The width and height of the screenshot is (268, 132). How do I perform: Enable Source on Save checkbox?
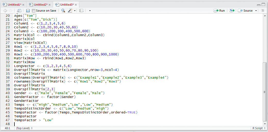[33, 11]
